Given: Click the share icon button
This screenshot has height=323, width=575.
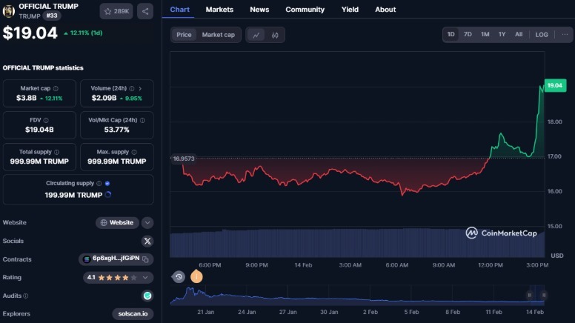Looking at the screenshot, I should pos(145,11).
